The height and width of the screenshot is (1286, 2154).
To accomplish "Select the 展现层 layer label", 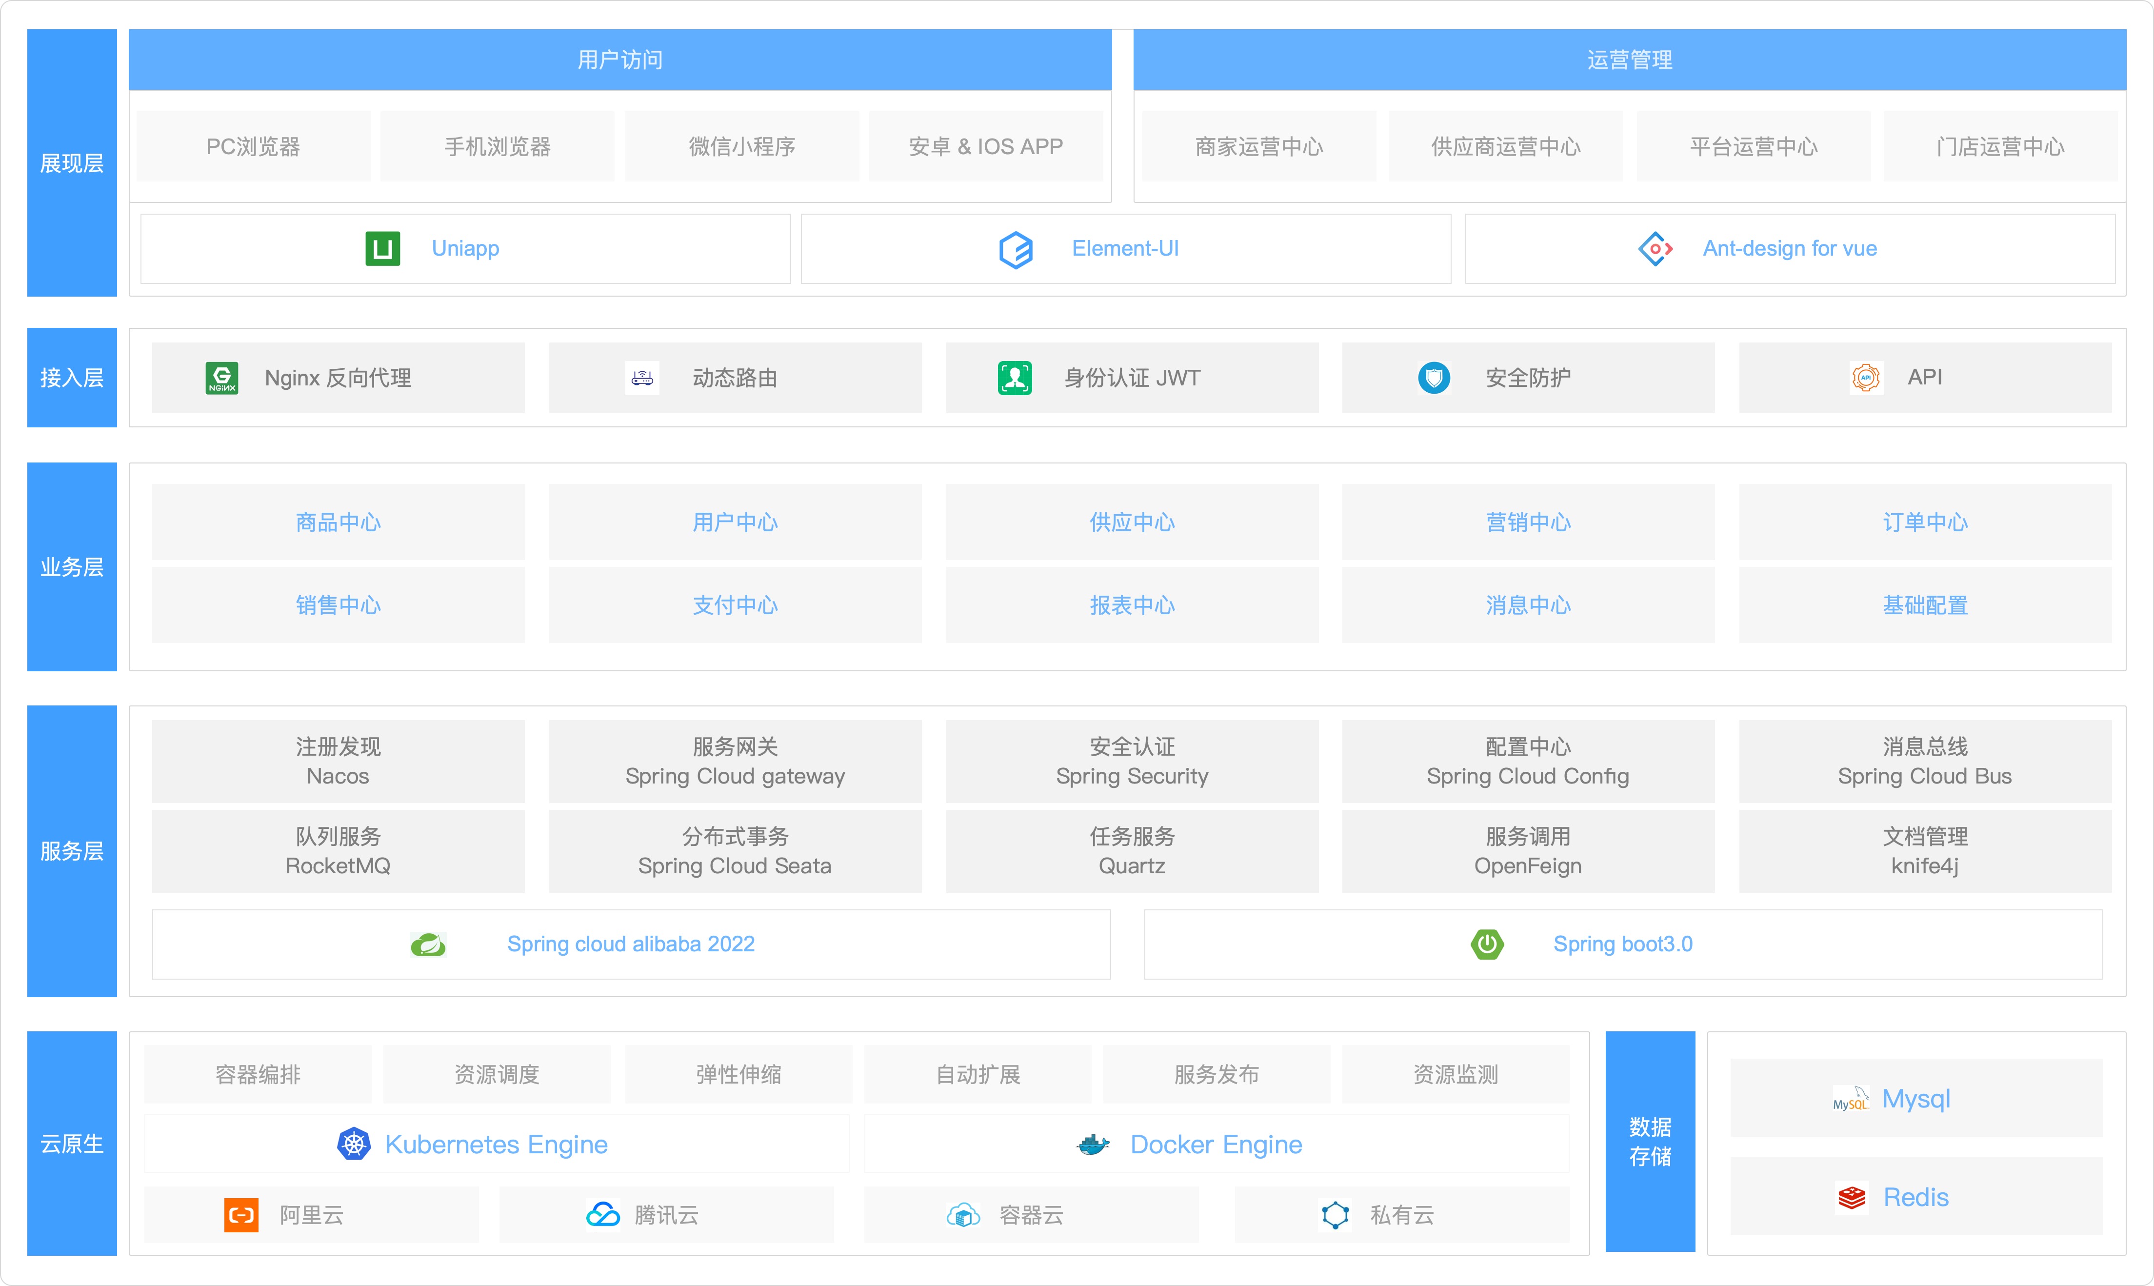I will coord(72,163).
